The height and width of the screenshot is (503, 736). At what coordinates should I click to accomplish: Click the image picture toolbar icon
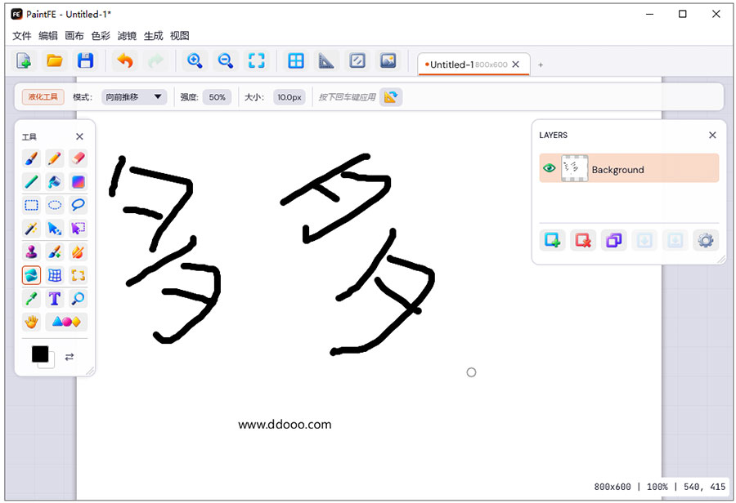[x=388, y=61]
